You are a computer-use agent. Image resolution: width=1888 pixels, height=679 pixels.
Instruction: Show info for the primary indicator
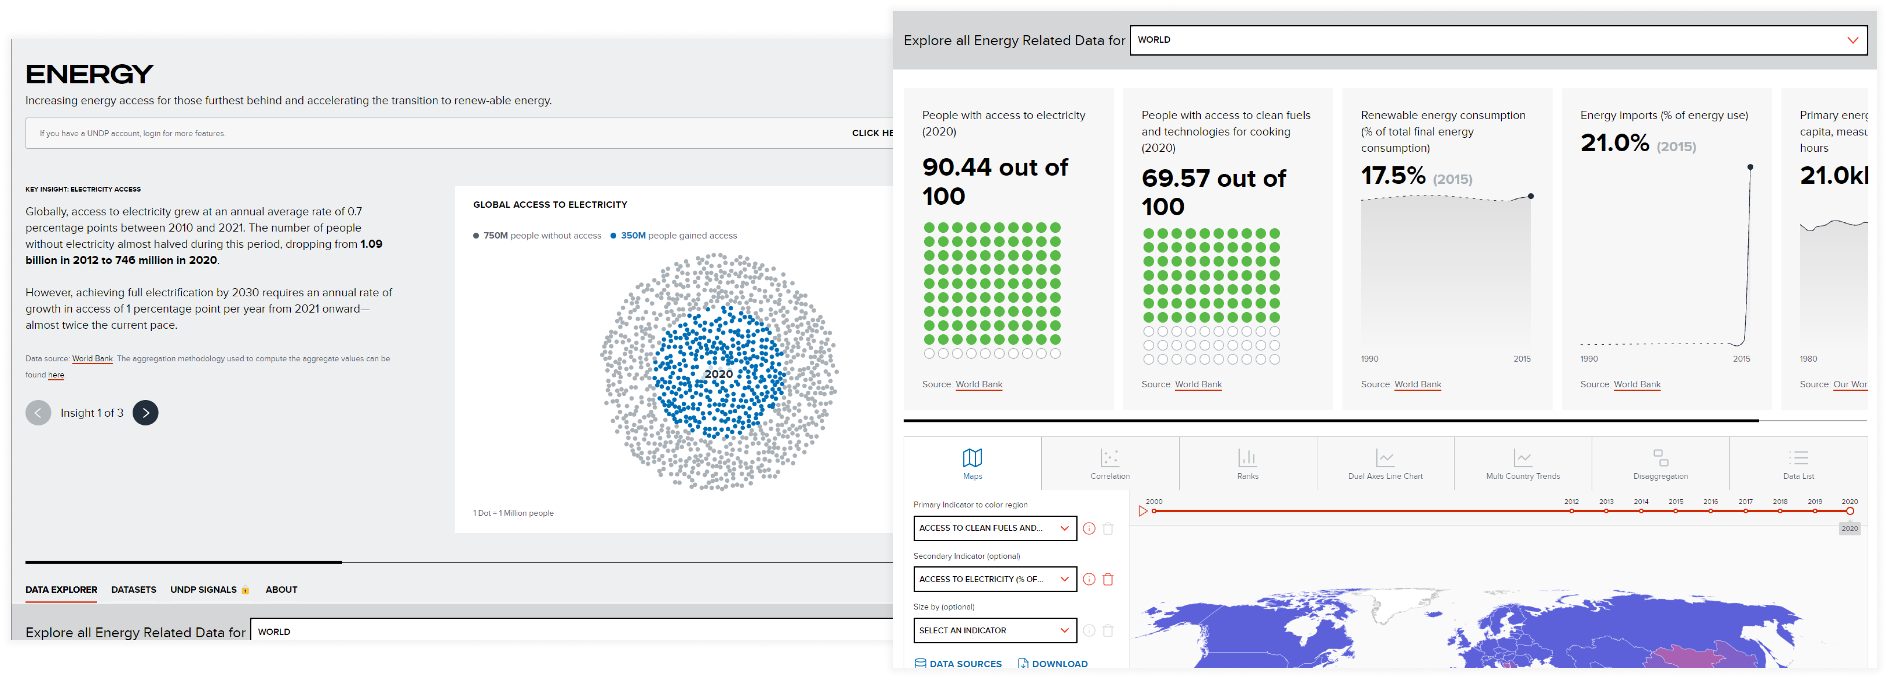[x=1089, y=529]
